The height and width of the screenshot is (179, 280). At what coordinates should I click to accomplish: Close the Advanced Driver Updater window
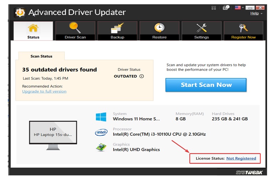click(260, 8)
